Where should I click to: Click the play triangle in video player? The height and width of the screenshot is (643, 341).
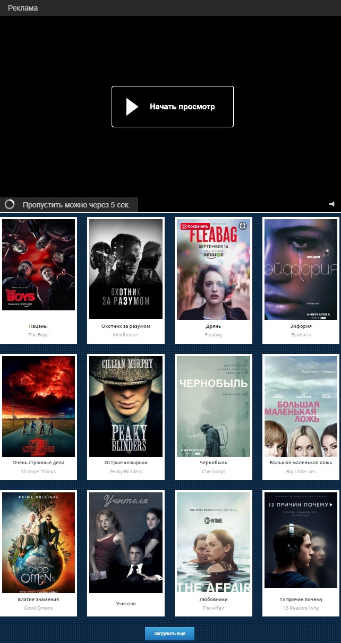(x=132, y=107)
